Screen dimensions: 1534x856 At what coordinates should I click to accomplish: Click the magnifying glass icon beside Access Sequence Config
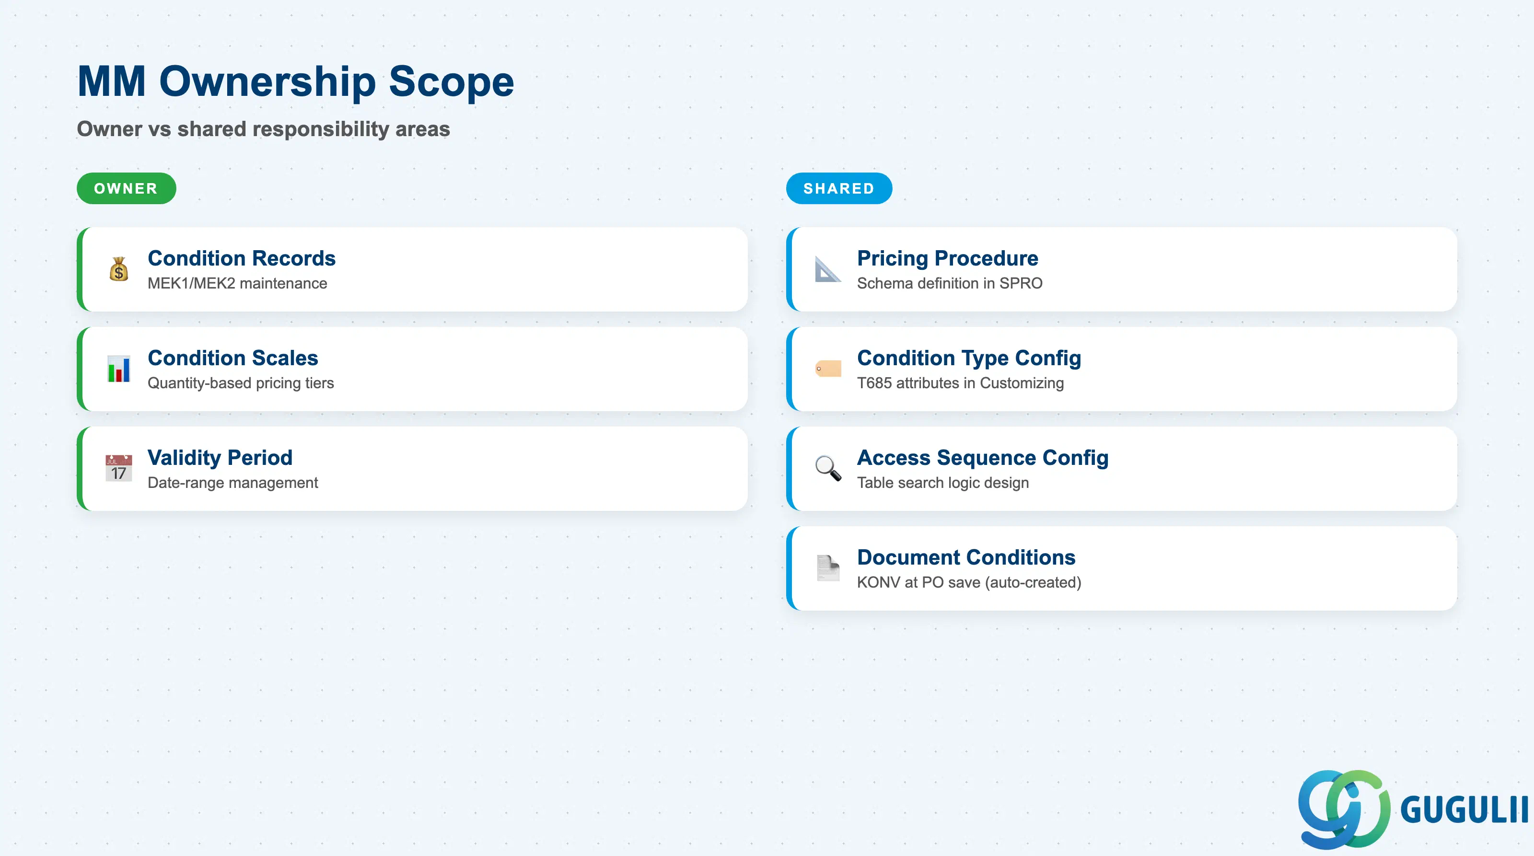click(828, 468)
